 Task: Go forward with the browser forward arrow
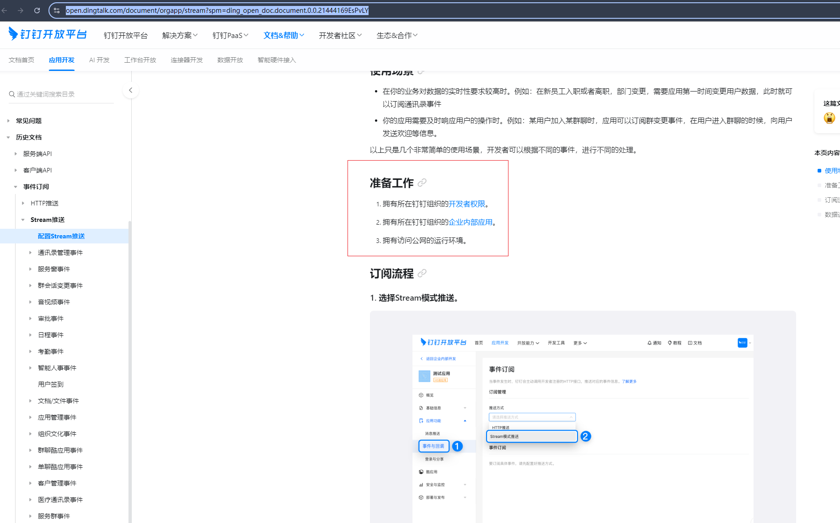point(21,10)
